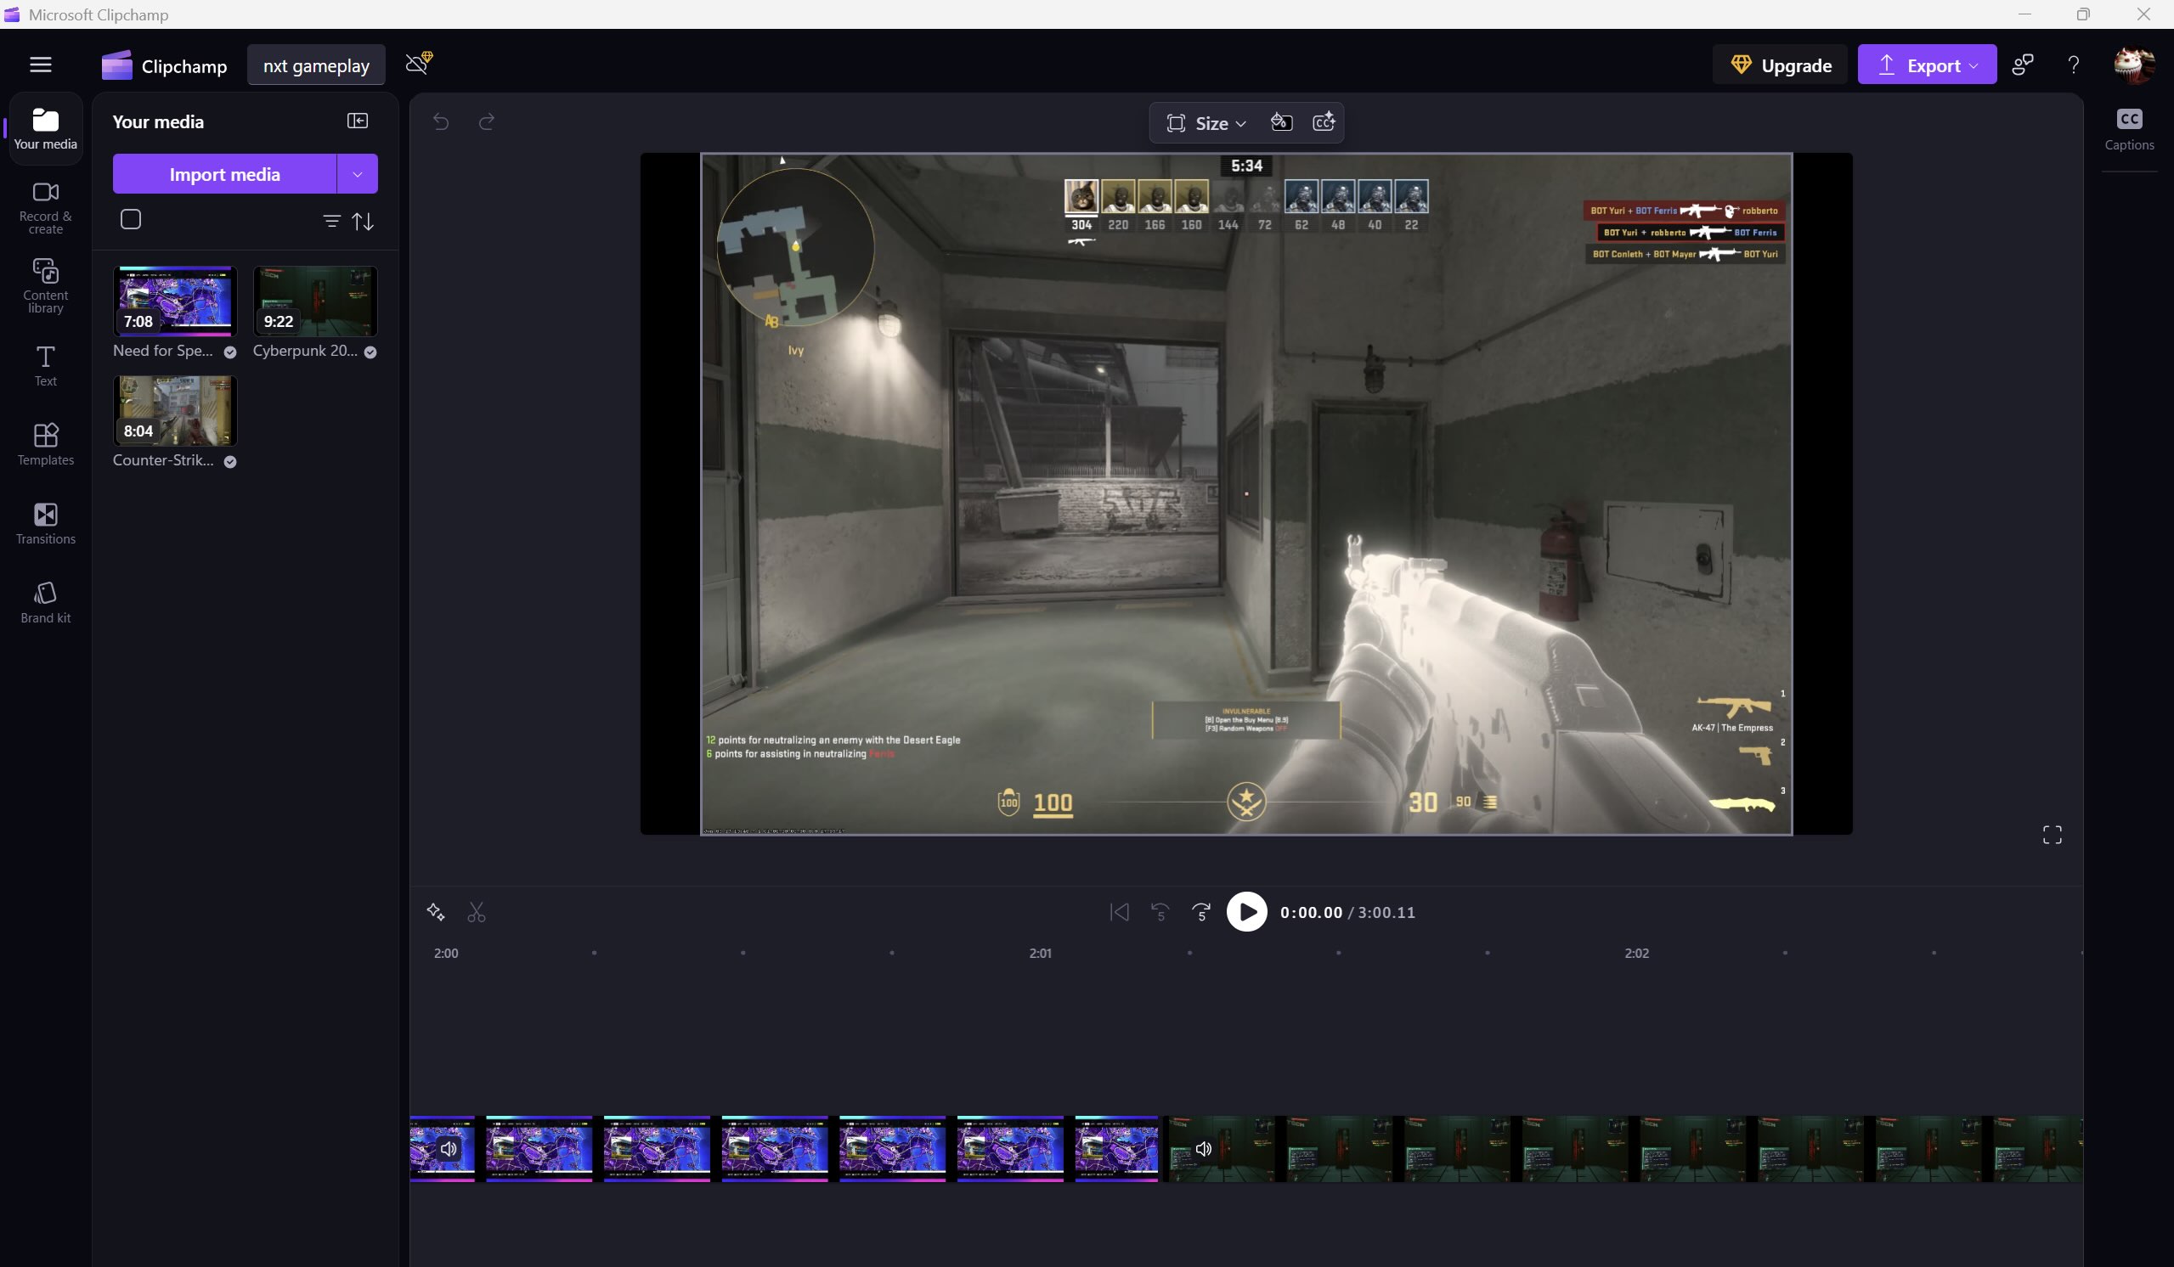Screen dimensions: 2174x1267
Task: Select the Counter-Strike media thumbnail
Action: click(x=175, y=409)
